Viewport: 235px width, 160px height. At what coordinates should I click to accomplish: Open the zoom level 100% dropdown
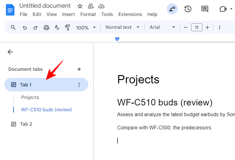point(86,28)
